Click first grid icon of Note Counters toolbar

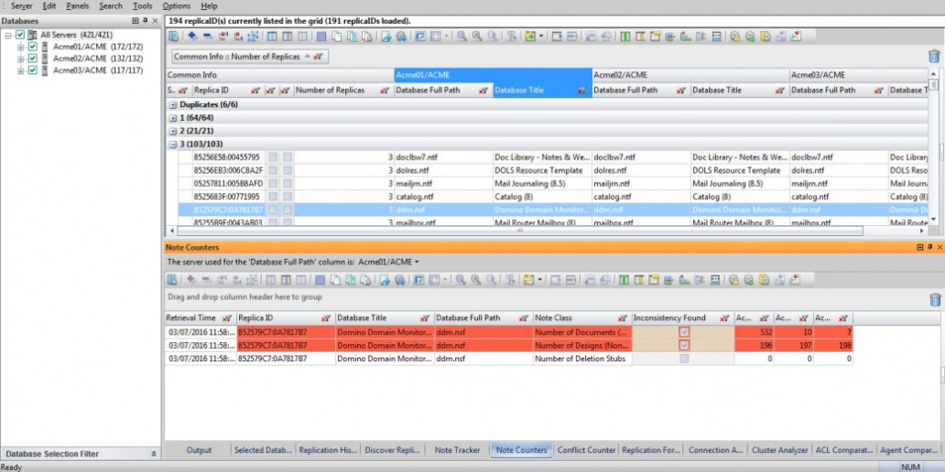pos(173,279)
